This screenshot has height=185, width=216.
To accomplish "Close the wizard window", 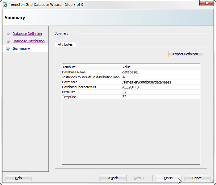I will pyautogui.click(x=206, y=3).
